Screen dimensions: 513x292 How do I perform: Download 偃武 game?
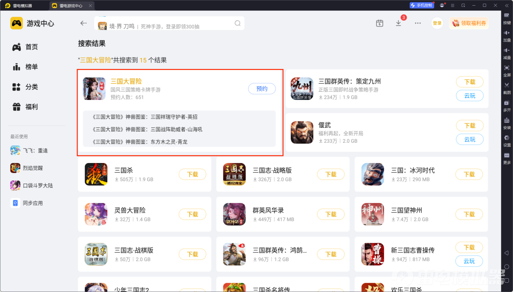point(470,125)
